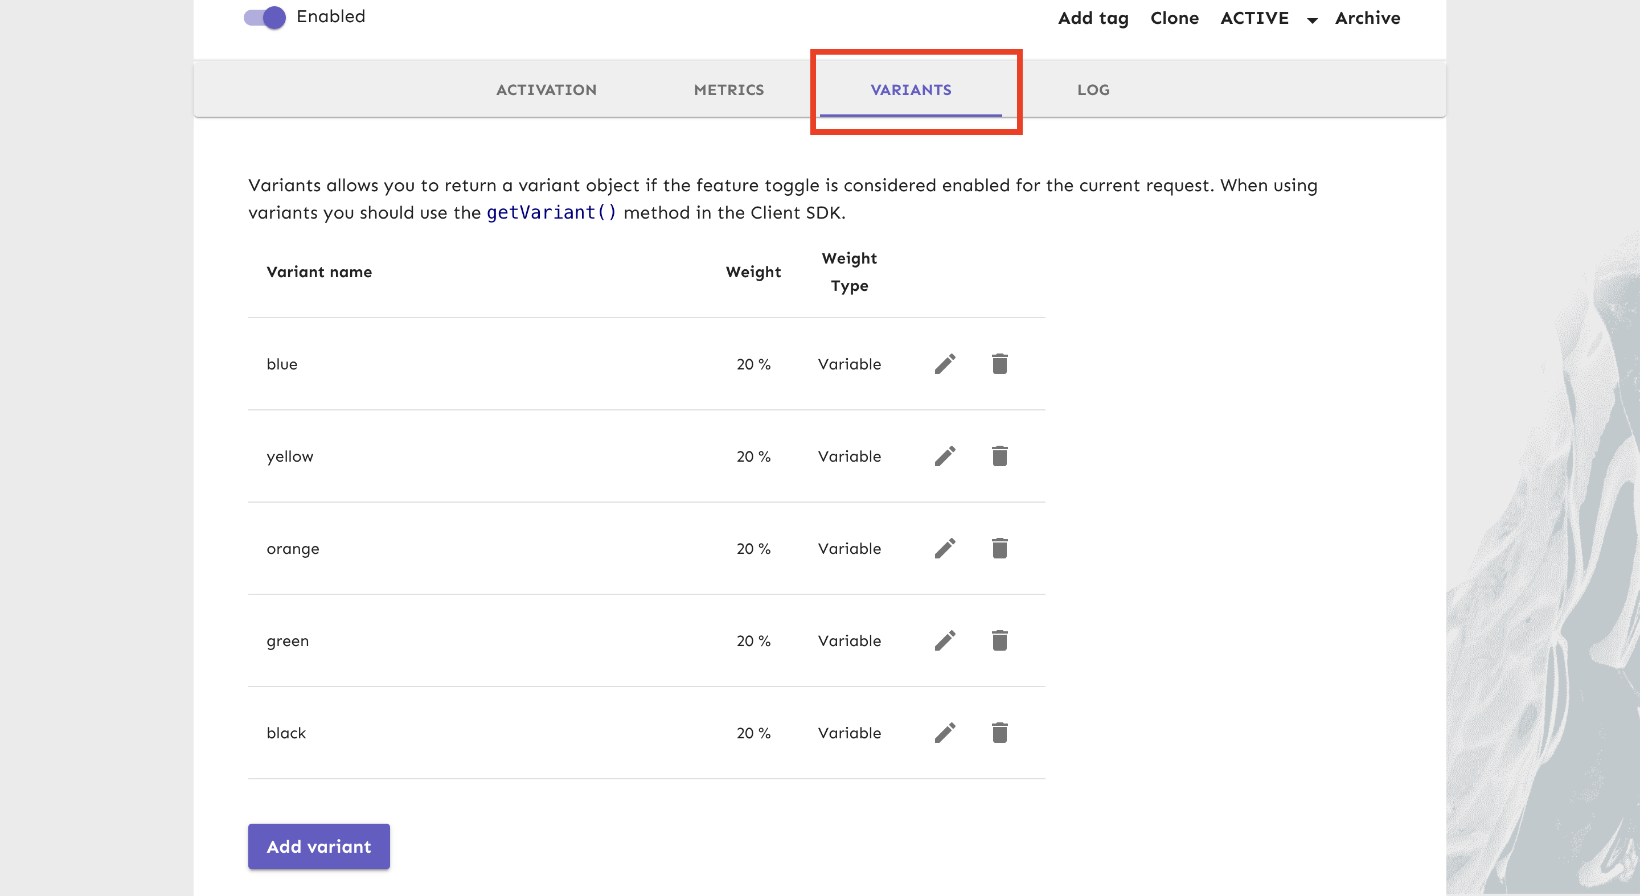This screenshot has height=896, width=1640.
Task: Edit the black variant with pencil icon
Action: click(945, 733)
